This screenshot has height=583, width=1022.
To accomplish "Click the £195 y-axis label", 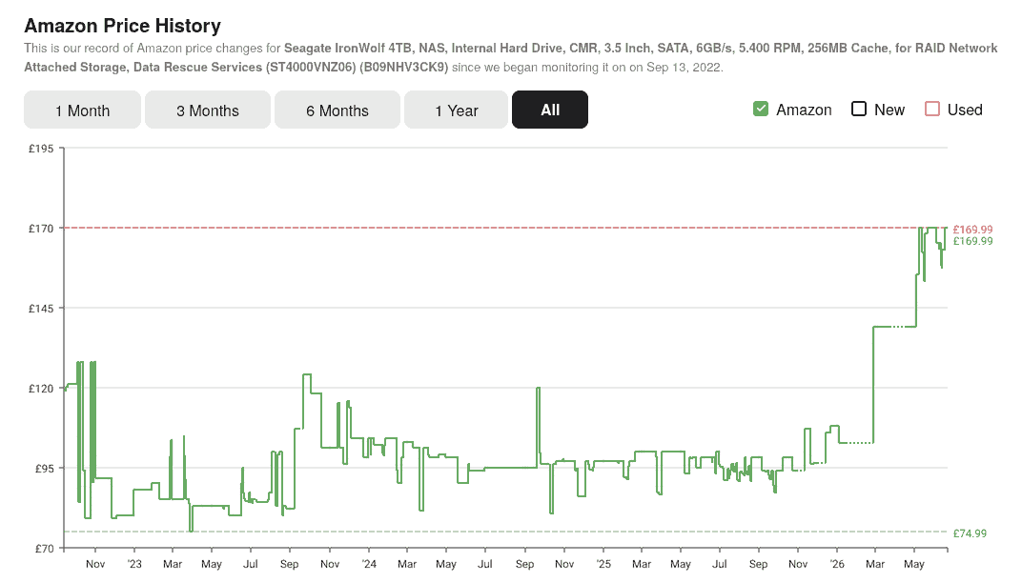I will [40, 149].
